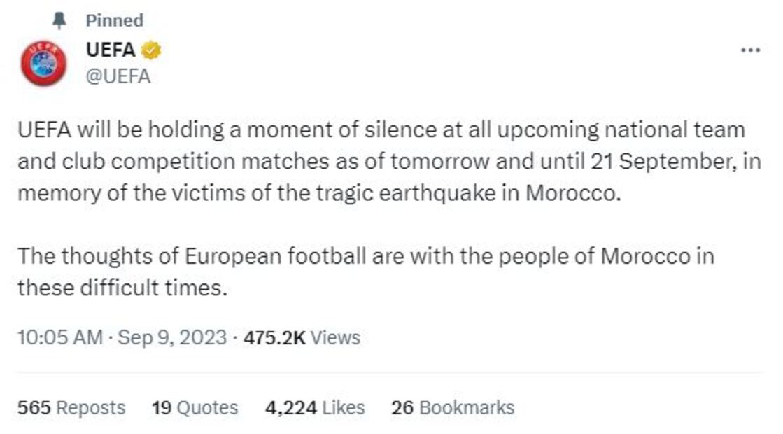Open the 4,224 Likes list
The height and width of the screenshot is (434, 783).
(314, 407)
